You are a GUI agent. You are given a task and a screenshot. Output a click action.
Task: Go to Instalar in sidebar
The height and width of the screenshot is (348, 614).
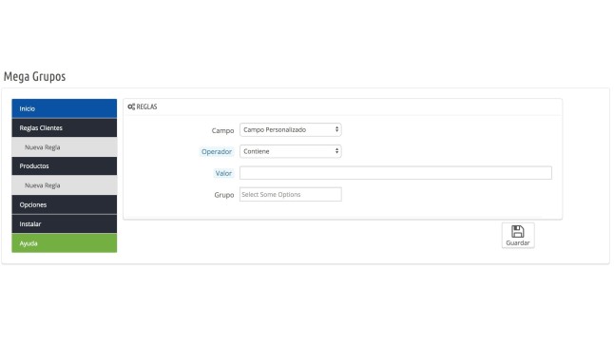point(65,223)
